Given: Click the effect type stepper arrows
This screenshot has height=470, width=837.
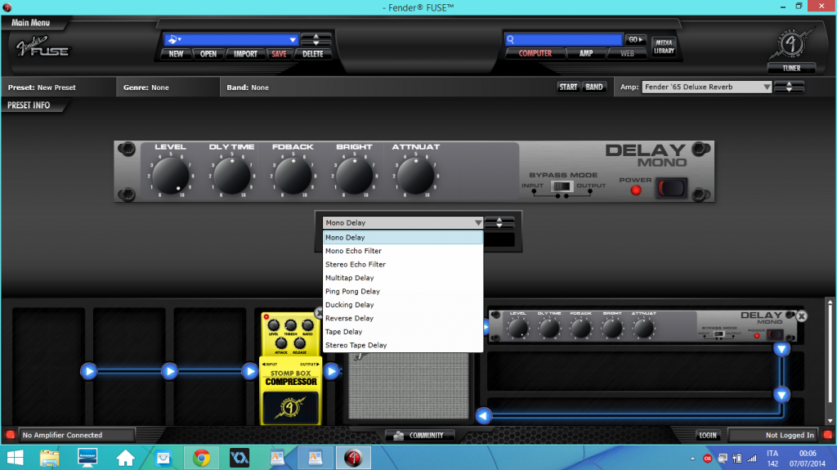Looking at the screenshot, I should pos(499,222).
